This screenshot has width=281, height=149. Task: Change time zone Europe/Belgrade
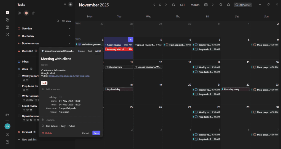67,108
